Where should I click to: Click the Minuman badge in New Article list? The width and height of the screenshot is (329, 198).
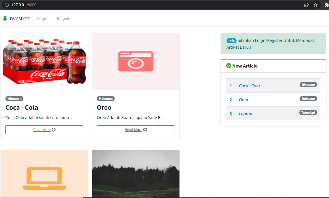point(308,85)
